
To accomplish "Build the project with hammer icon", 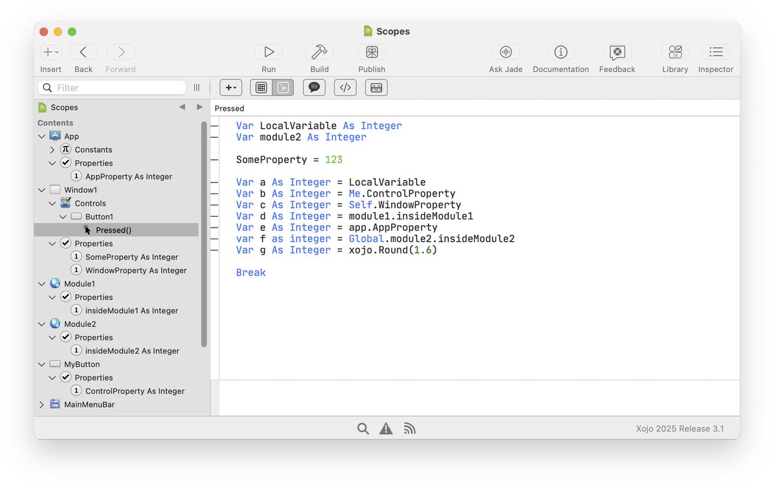I will (320, 52).
